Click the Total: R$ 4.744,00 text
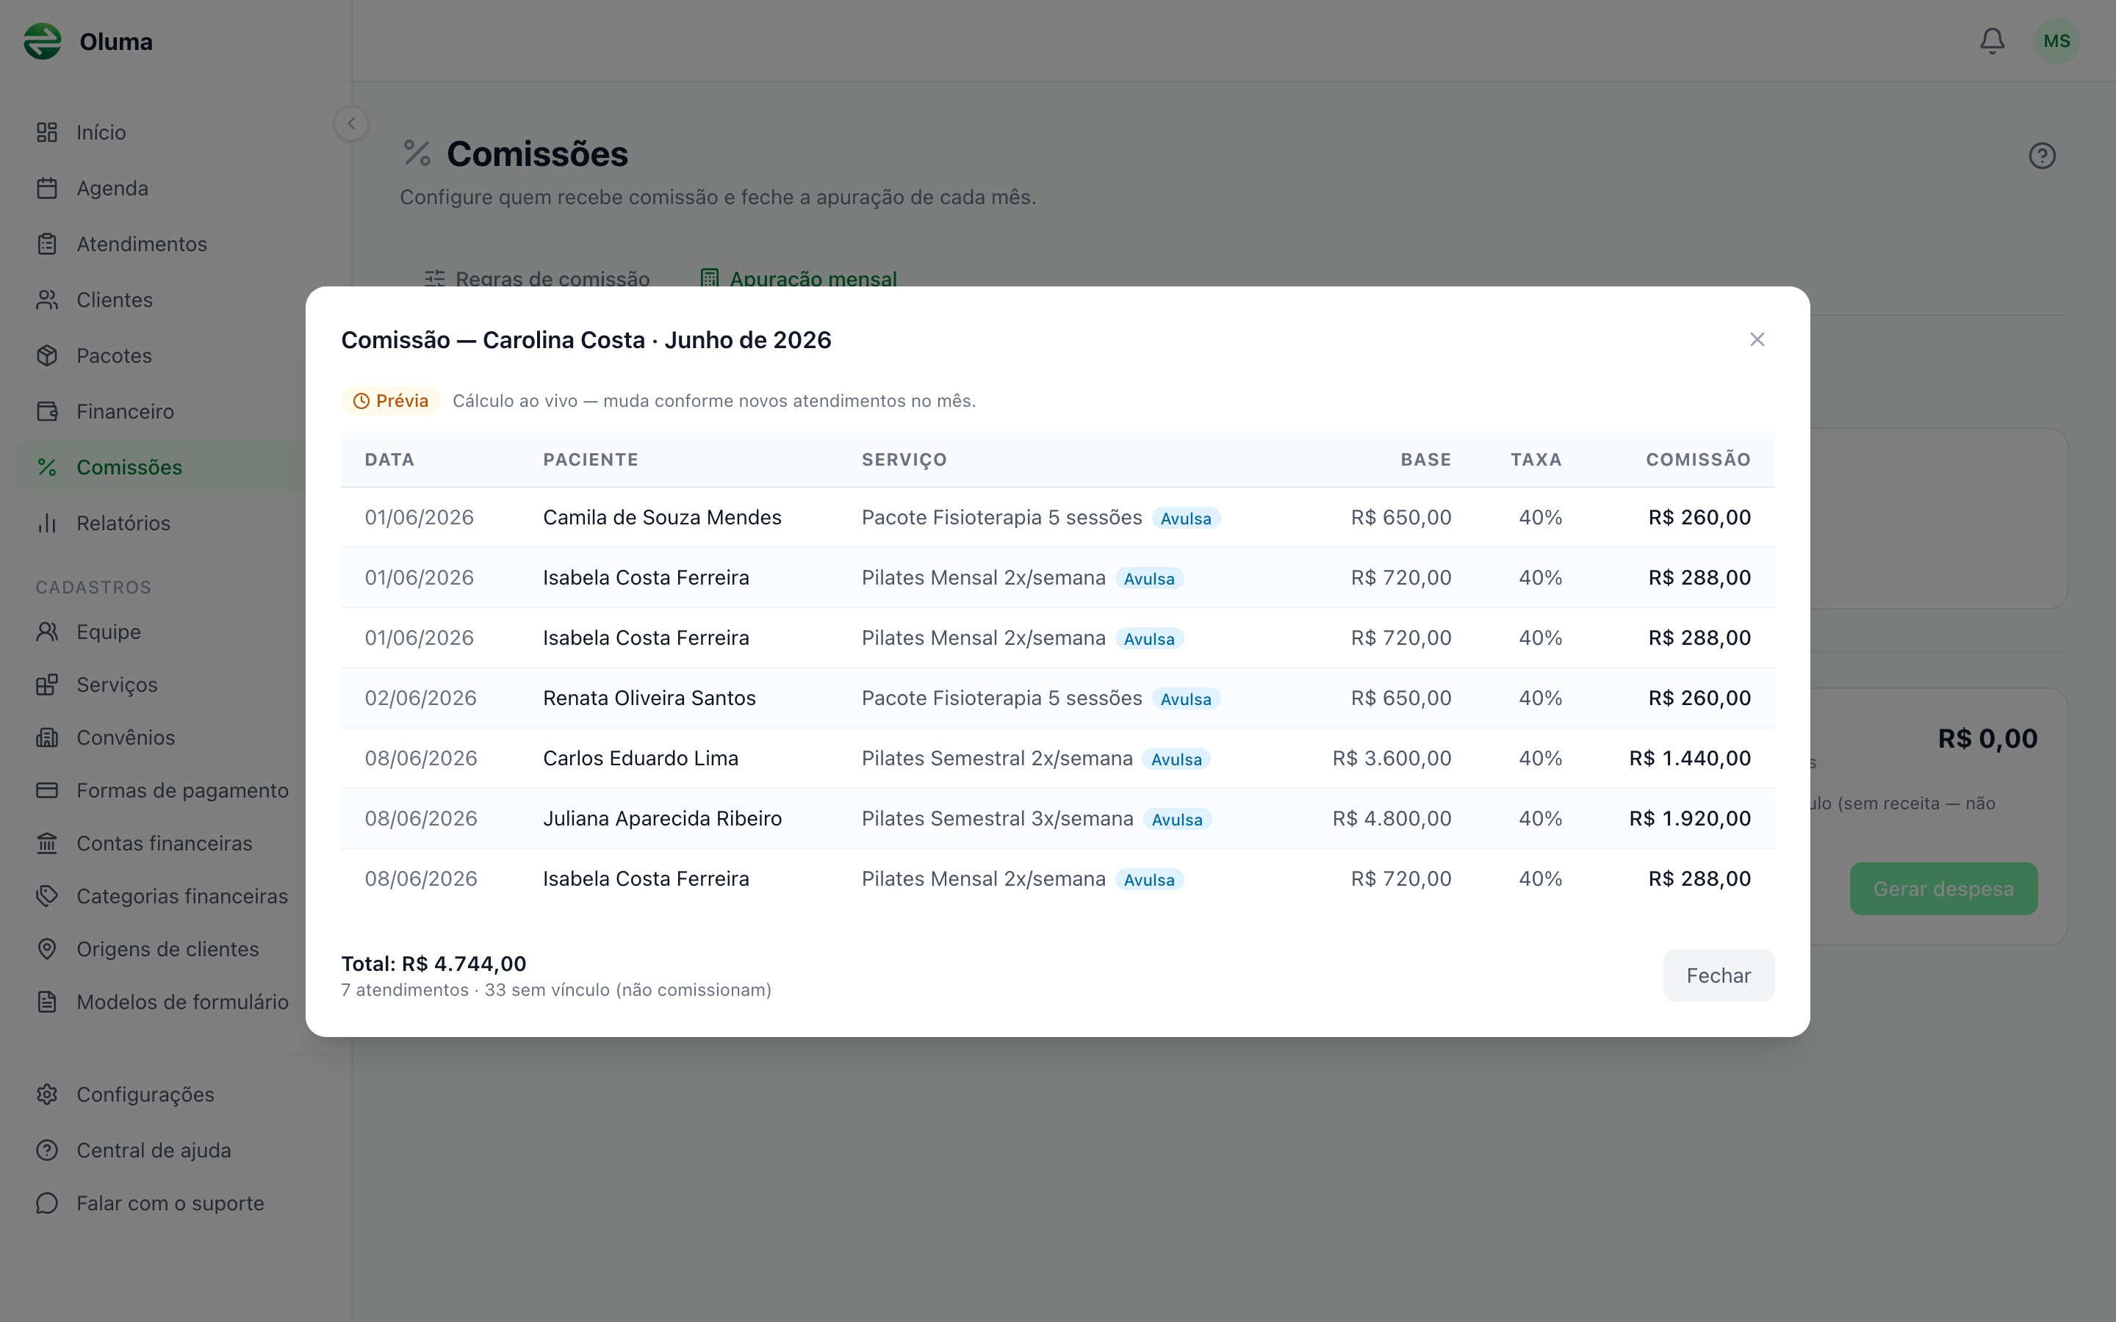 point(433,964)
